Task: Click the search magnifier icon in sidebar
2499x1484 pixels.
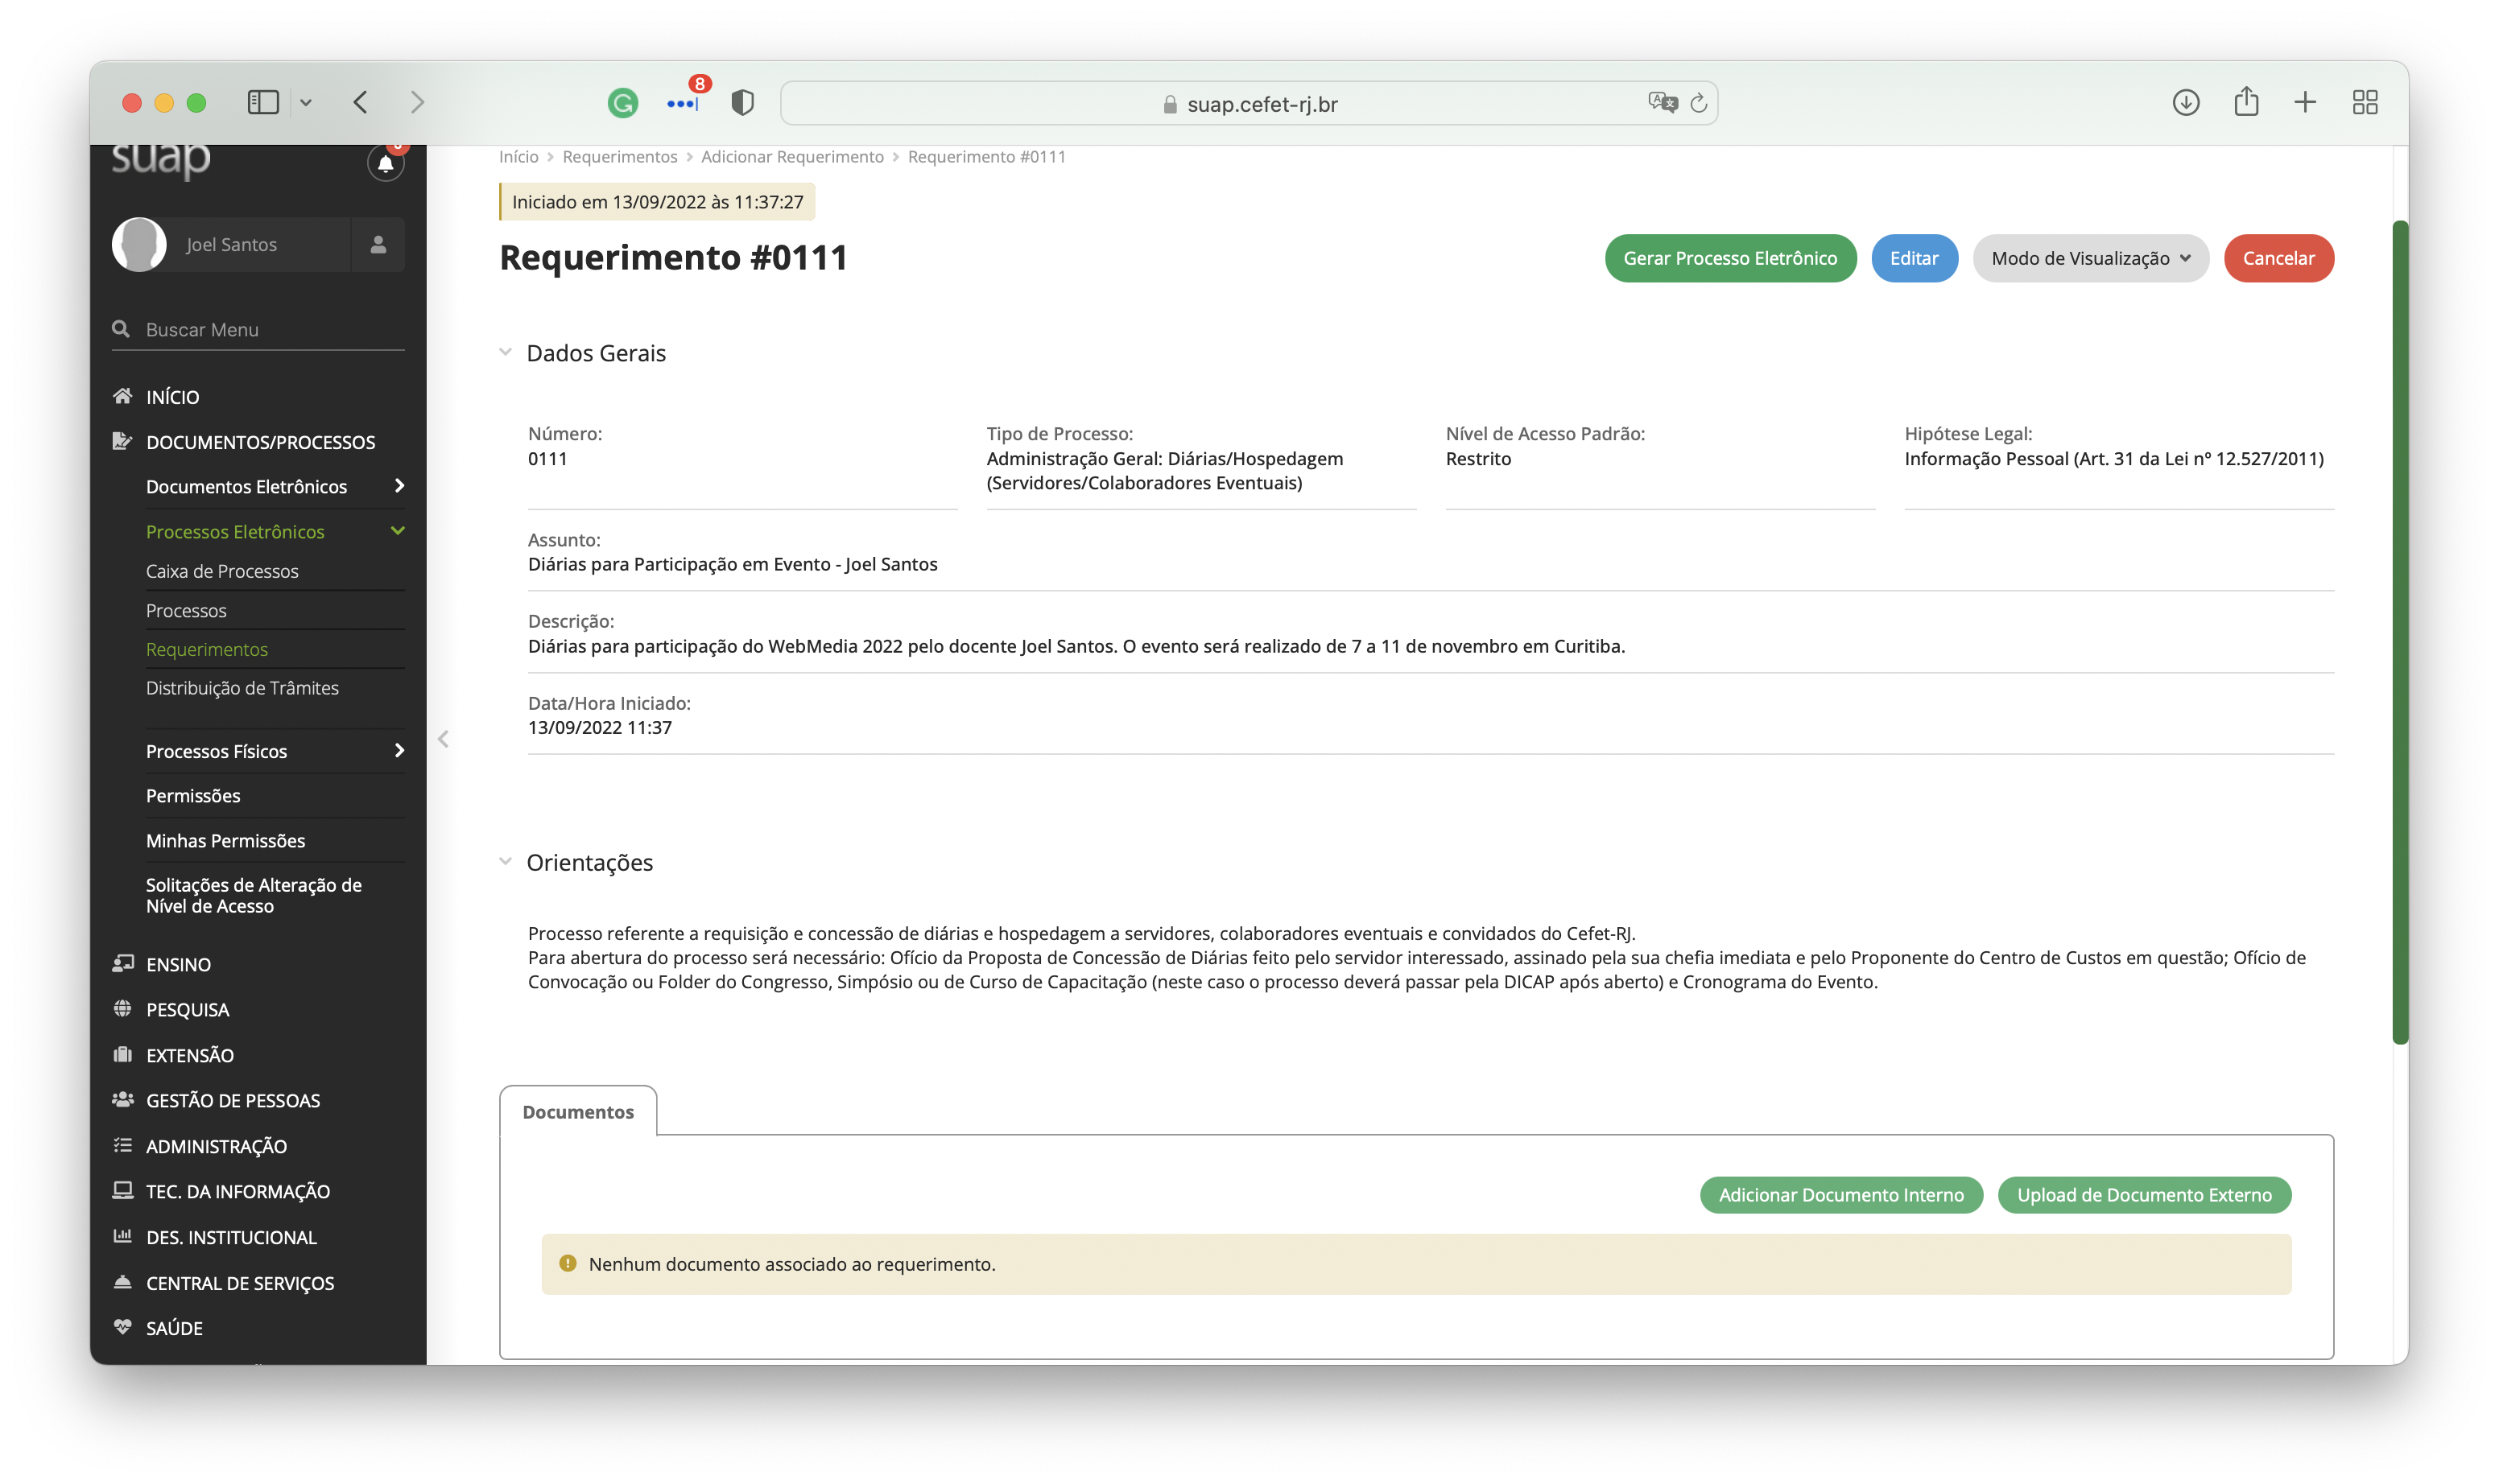Action: pyautogui.click(x=121, y=329)
